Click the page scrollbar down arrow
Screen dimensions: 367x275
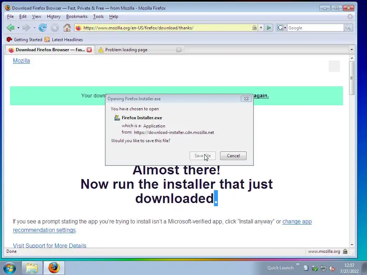(x=352, y=245)
